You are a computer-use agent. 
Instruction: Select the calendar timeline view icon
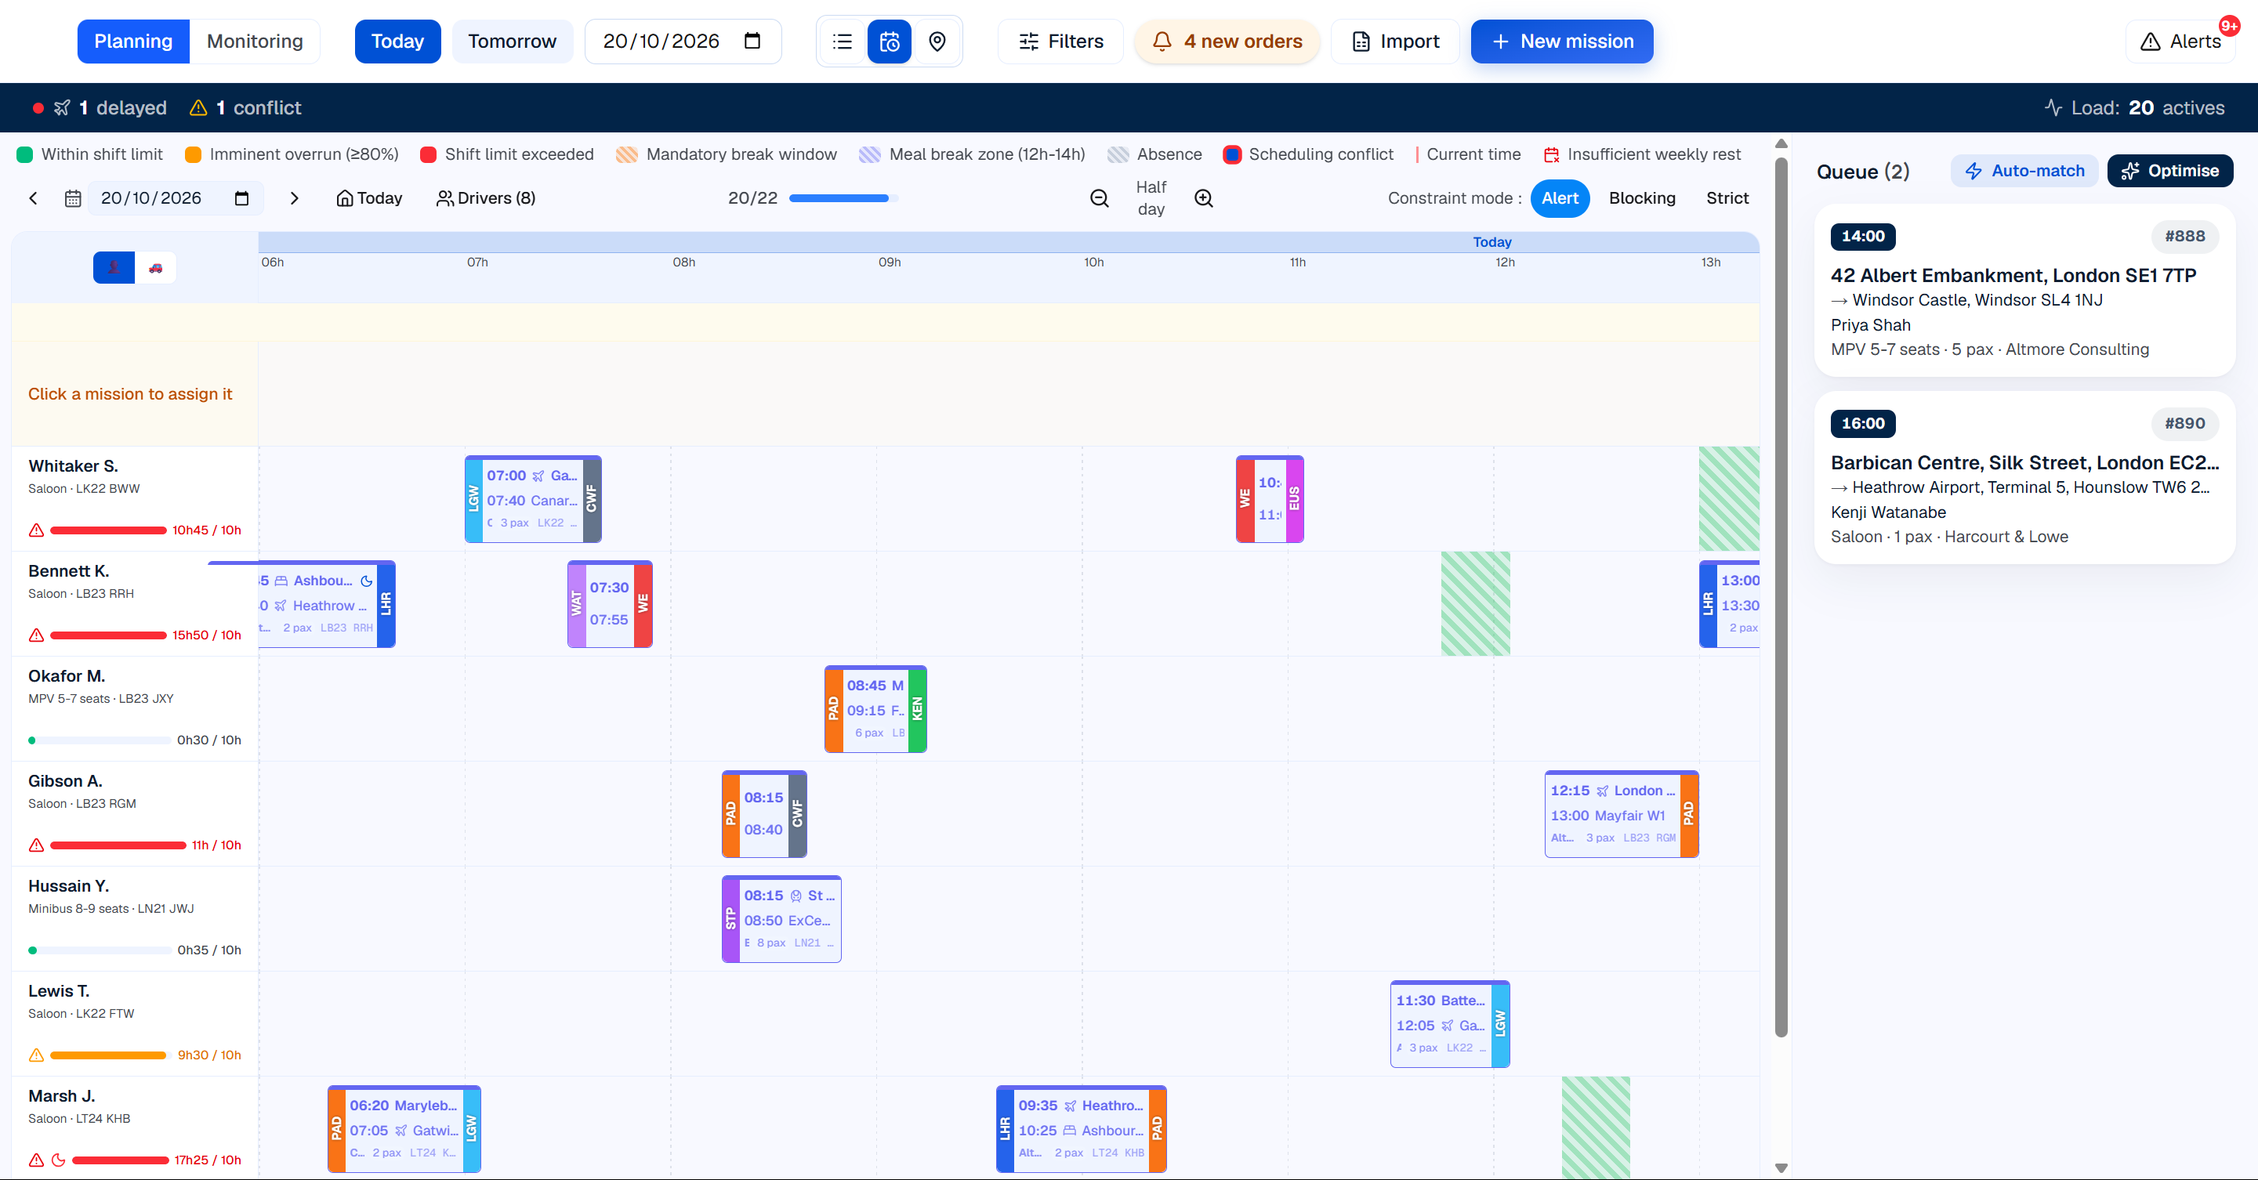click(890, 42)
